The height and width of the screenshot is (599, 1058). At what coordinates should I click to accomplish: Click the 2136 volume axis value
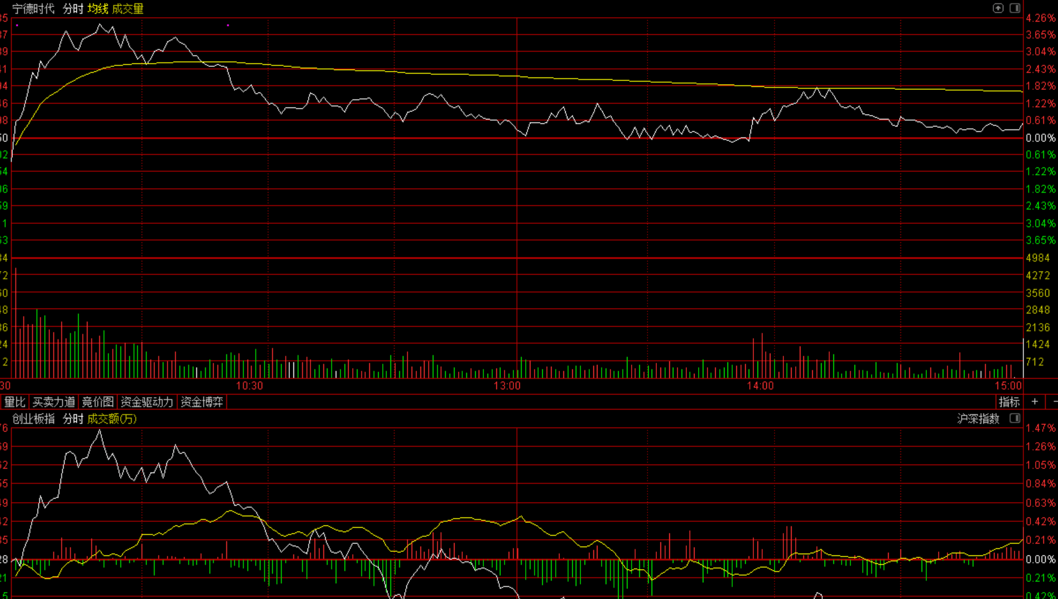[1037, 327]
